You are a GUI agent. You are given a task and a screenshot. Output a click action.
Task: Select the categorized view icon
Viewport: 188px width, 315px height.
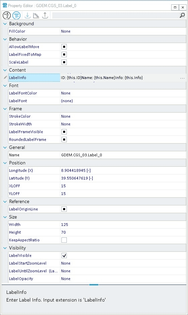[16, 15]
